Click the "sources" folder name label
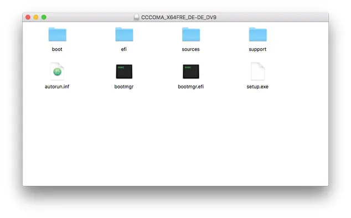The height and width of the screenshot is (218, 351). (x=190, y=49)
